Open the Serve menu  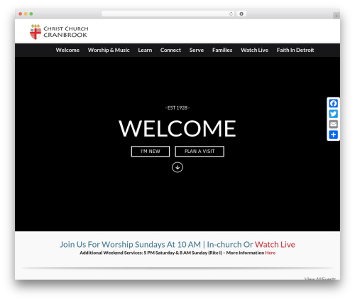pyautogui.click(x=197, y=50)
